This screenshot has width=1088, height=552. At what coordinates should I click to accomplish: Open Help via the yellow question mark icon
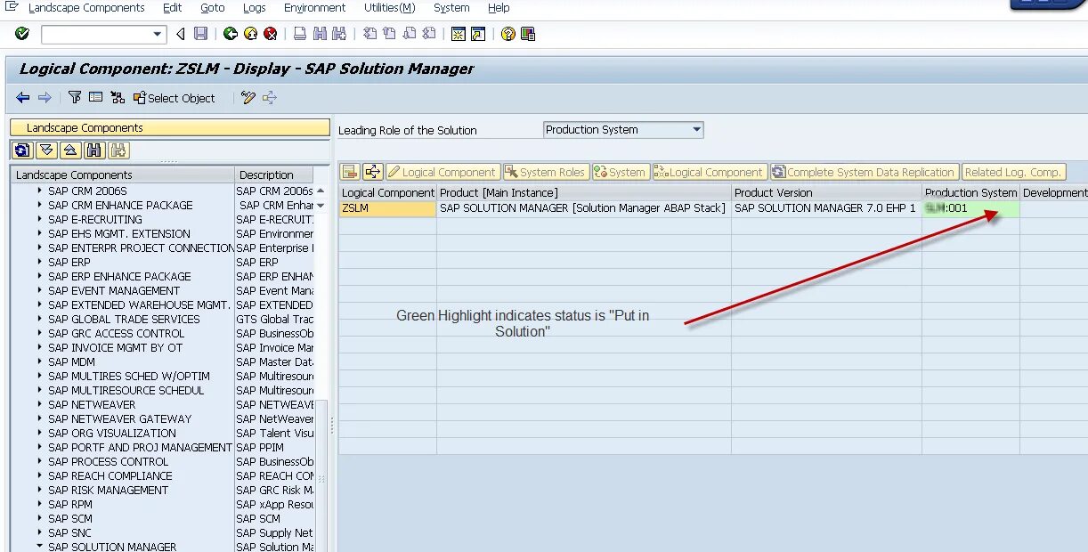(508, 34)
